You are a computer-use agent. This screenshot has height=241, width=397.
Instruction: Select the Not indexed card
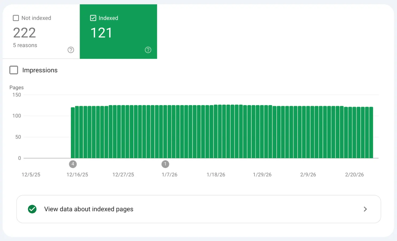pyautogui.click(x=40, y=31)
